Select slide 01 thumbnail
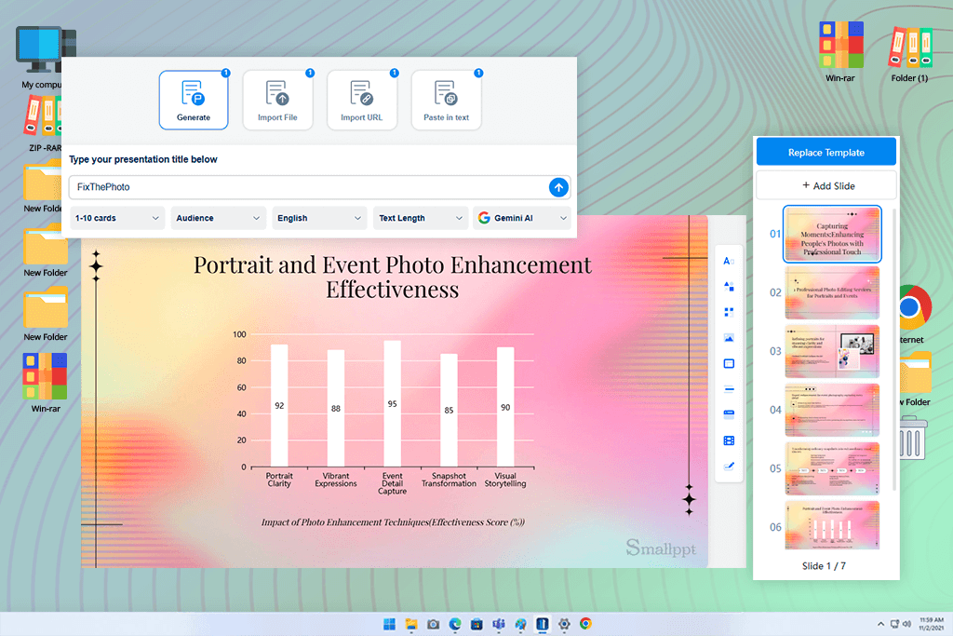Screen dimensions: 953x636 click(832, 234)
